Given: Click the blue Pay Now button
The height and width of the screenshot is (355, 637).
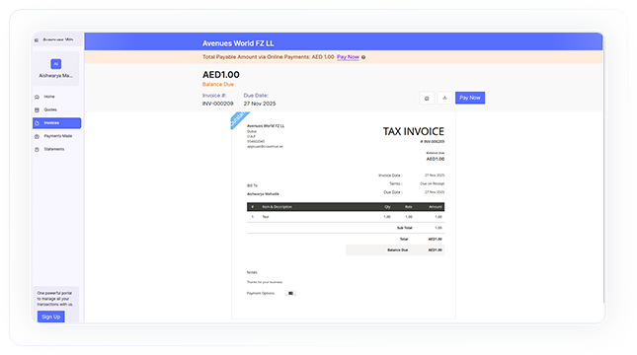Looking at the screenshot, I should (x=470, y=98).
